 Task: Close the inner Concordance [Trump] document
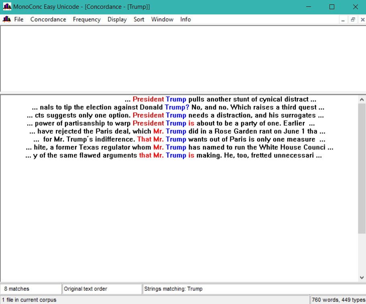362,20
